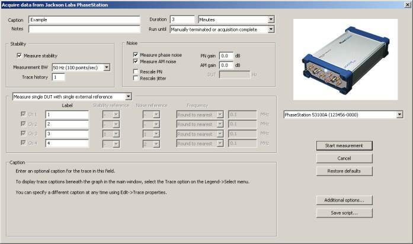Enable the Rescale jitter option
This screenshot has height=244, width=413.
point(136,78)
